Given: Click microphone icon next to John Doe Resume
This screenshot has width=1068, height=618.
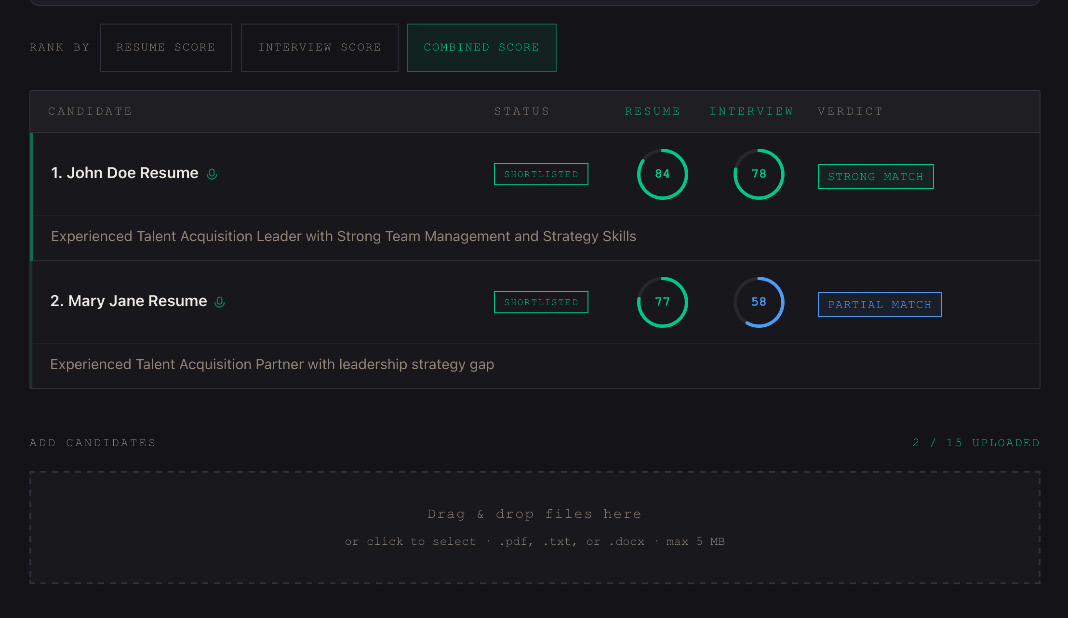Looking at the screenshot, I should point(212,174).
